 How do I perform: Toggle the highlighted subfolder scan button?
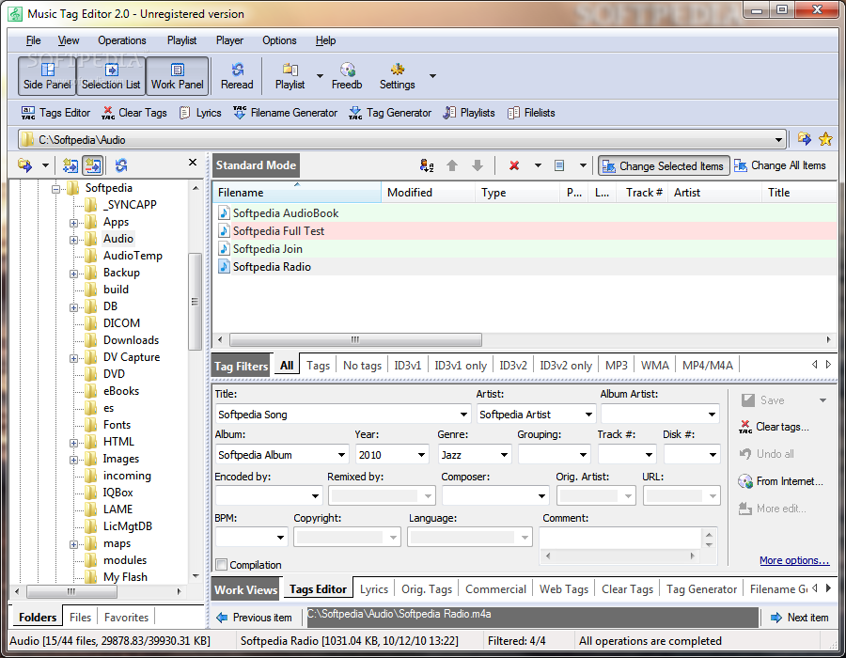click(x=93, y=165)
